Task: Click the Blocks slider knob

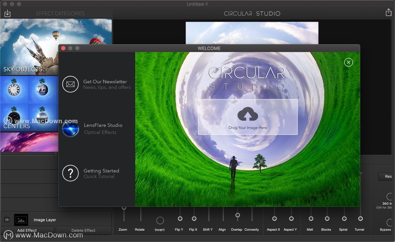Action: click(x=327, y=218)
